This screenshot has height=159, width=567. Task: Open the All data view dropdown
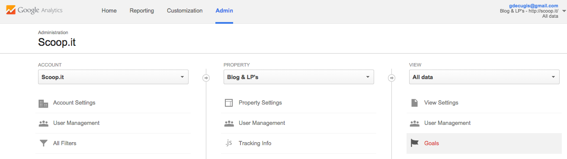tap(484, 77)
